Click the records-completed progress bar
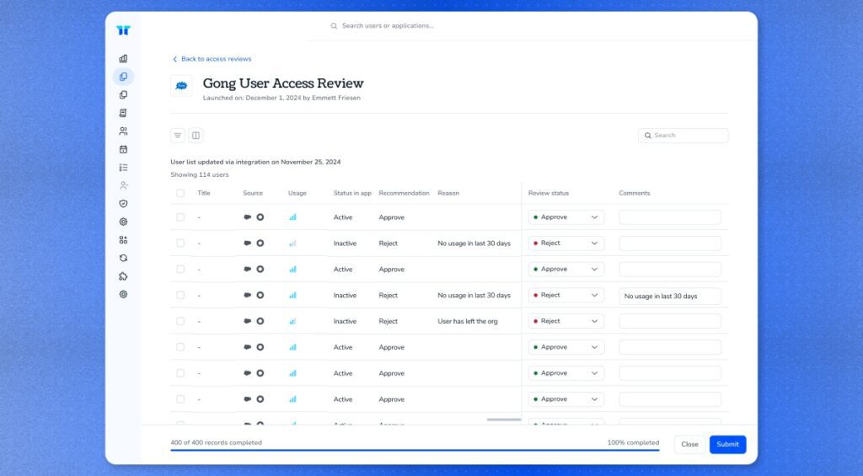This screenshot has height=476, width=863. [415, 450]
